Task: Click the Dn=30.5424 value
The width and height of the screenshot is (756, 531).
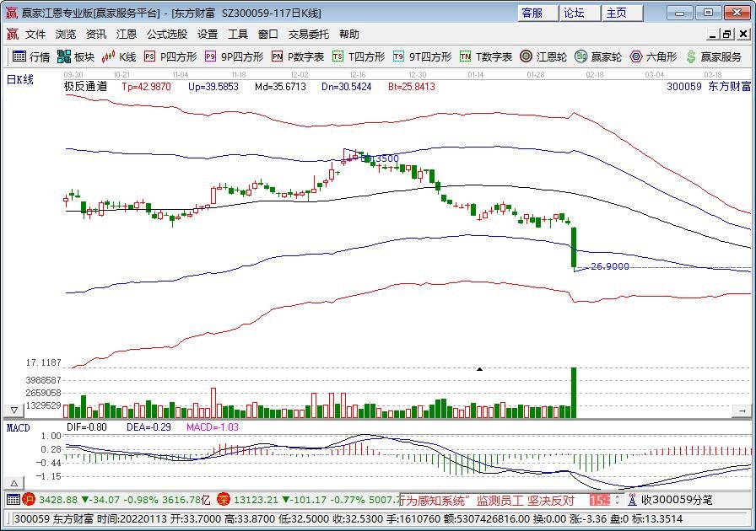Action: pos(347,87)
